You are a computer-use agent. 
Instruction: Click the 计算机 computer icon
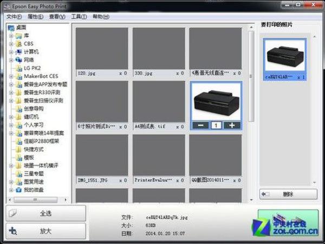coord(18,52)
